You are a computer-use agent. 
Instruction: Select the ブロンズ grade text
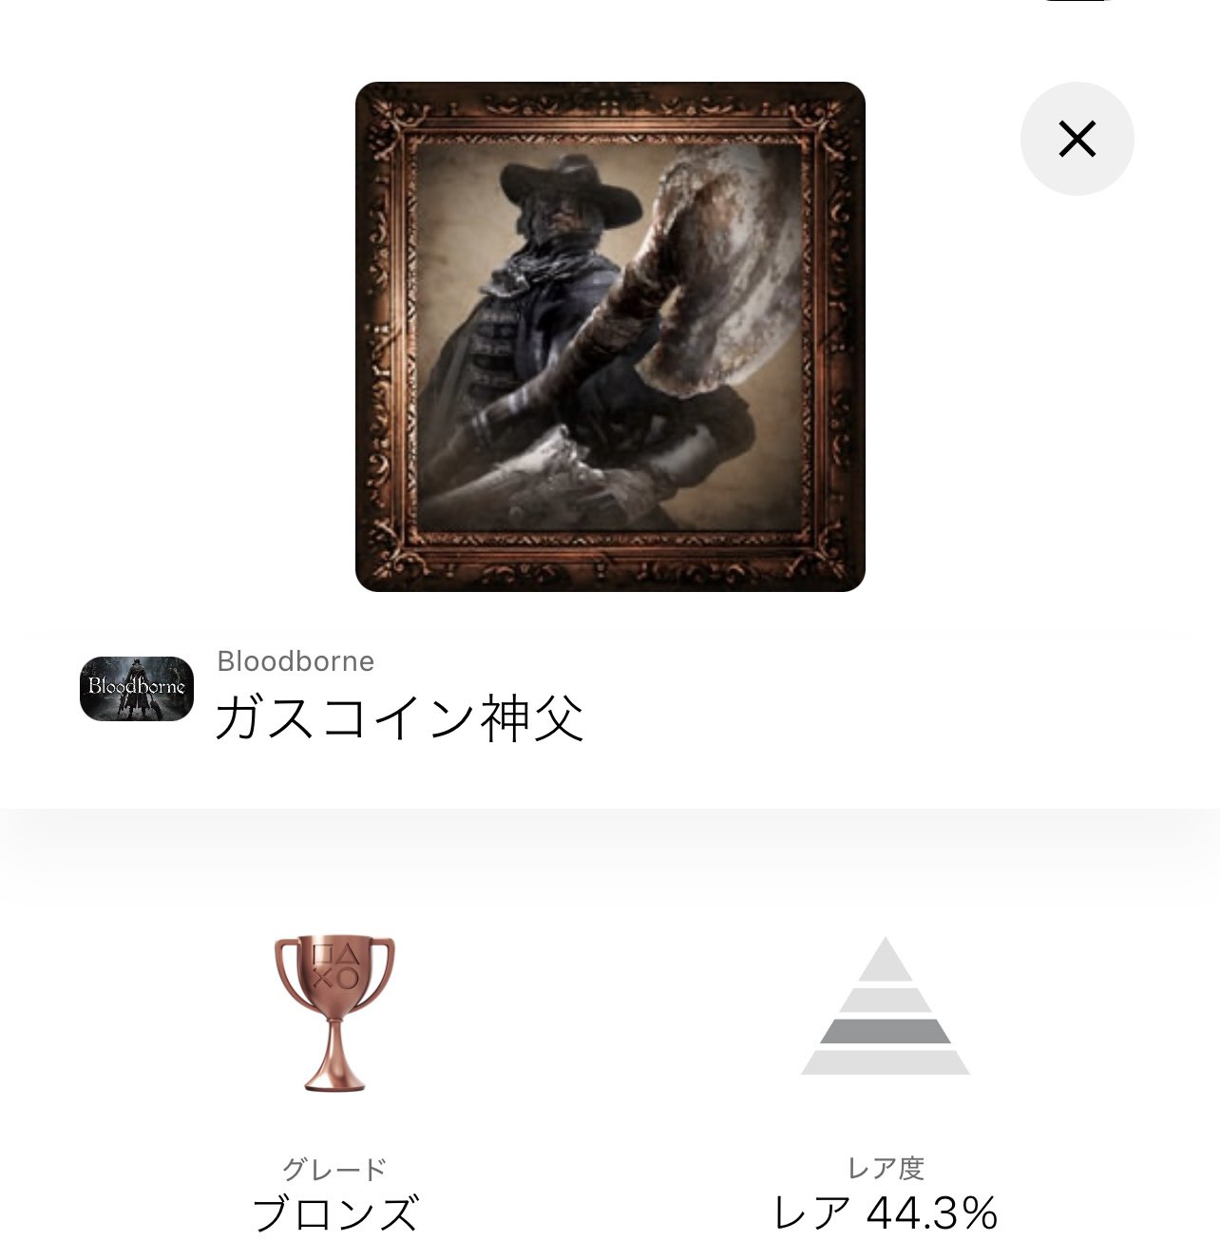[x=334, y=1213]
